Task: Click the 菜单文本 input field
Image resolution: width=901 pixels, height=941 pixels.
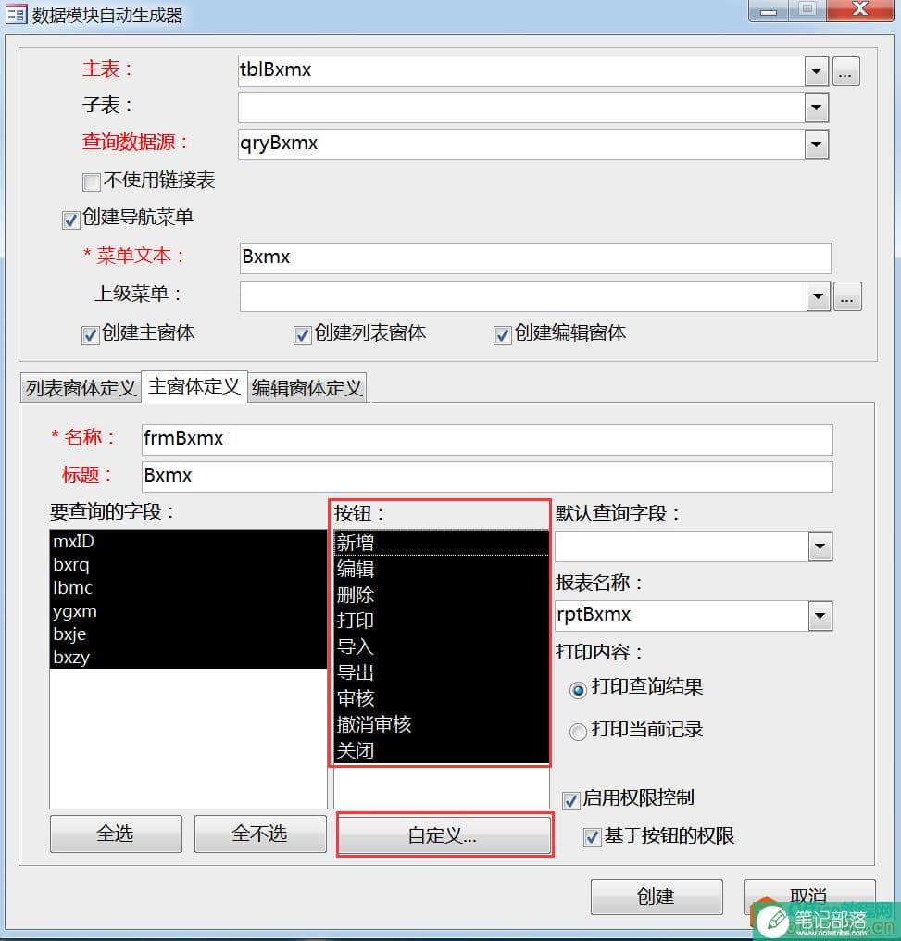Action: point(535,258)
